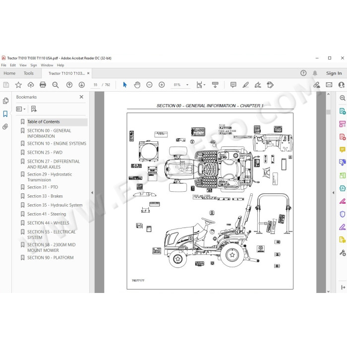Open the Find text search tool
Screen dimensions: 347x347
(x=56, y=85)
